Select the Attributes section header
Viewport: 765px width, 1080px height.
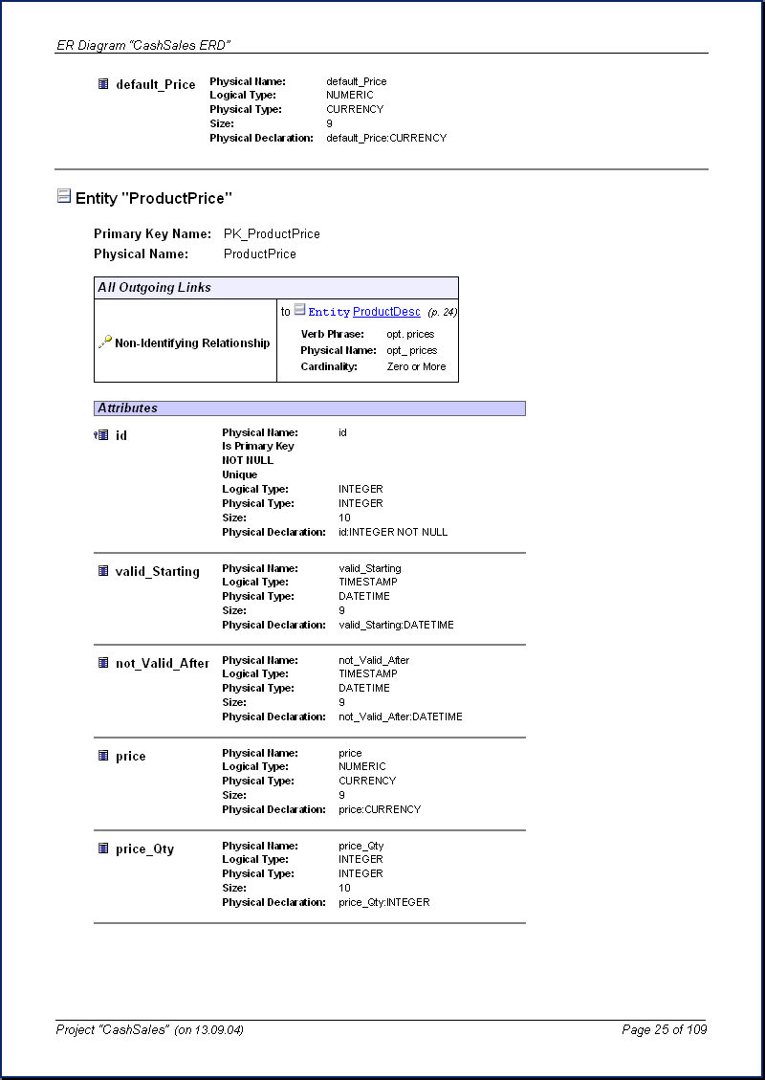click(309, 408)
